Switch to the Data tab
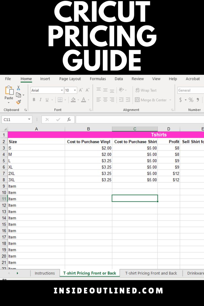 [119, 79]
